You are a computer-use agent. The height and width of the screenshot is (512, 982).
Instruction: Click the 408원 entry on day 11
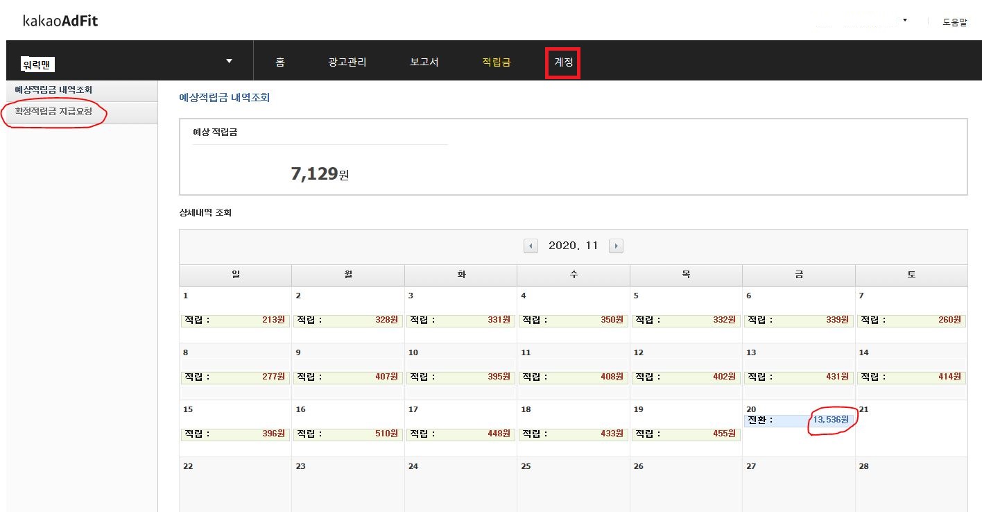tap(574, 377)
